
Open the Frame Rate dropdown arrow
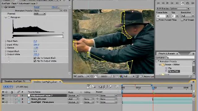(167, 16)
